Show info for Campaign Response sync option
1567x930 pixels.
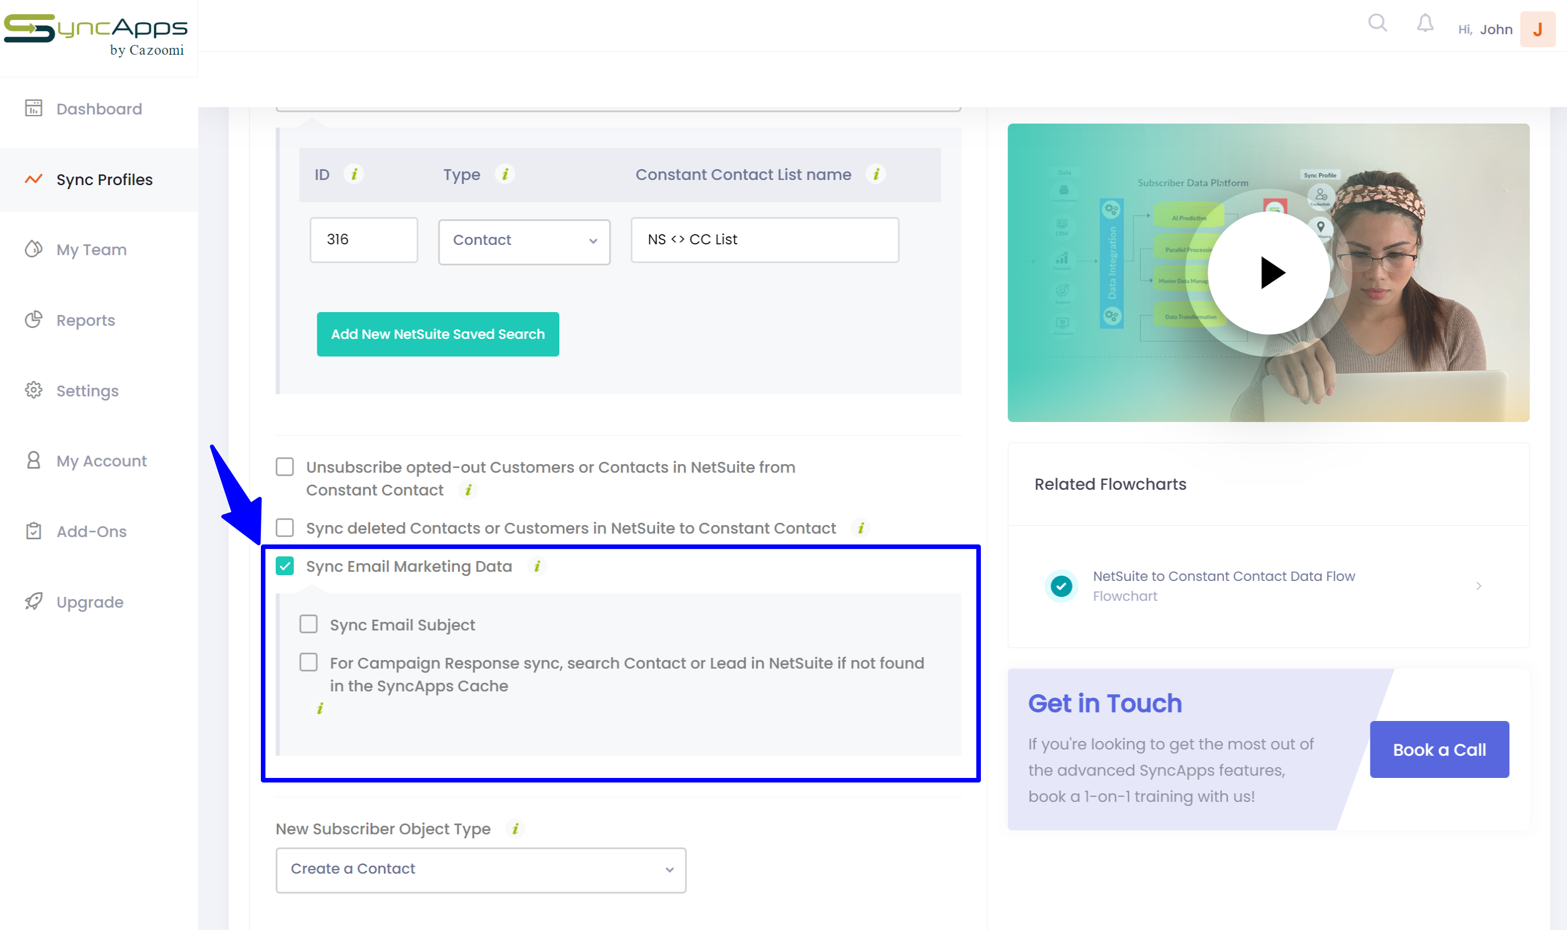[320, 708]
